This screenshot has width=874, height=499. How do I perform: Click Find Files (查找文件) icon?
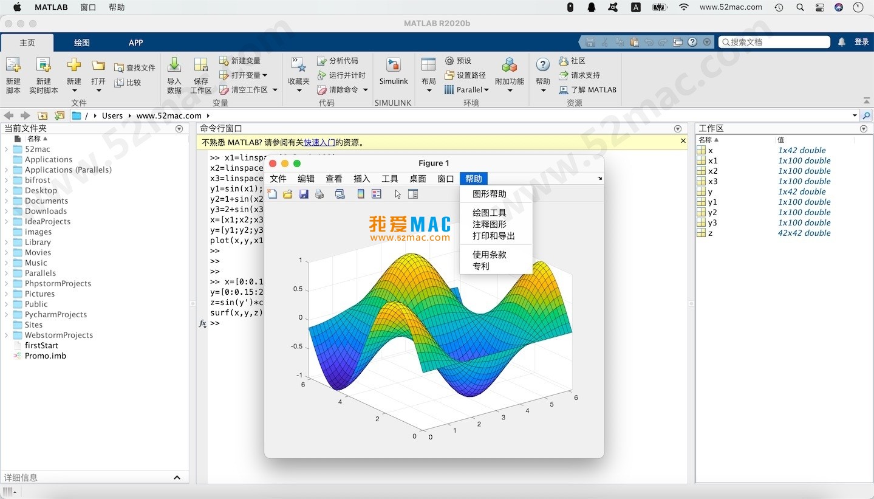(119, 68)
